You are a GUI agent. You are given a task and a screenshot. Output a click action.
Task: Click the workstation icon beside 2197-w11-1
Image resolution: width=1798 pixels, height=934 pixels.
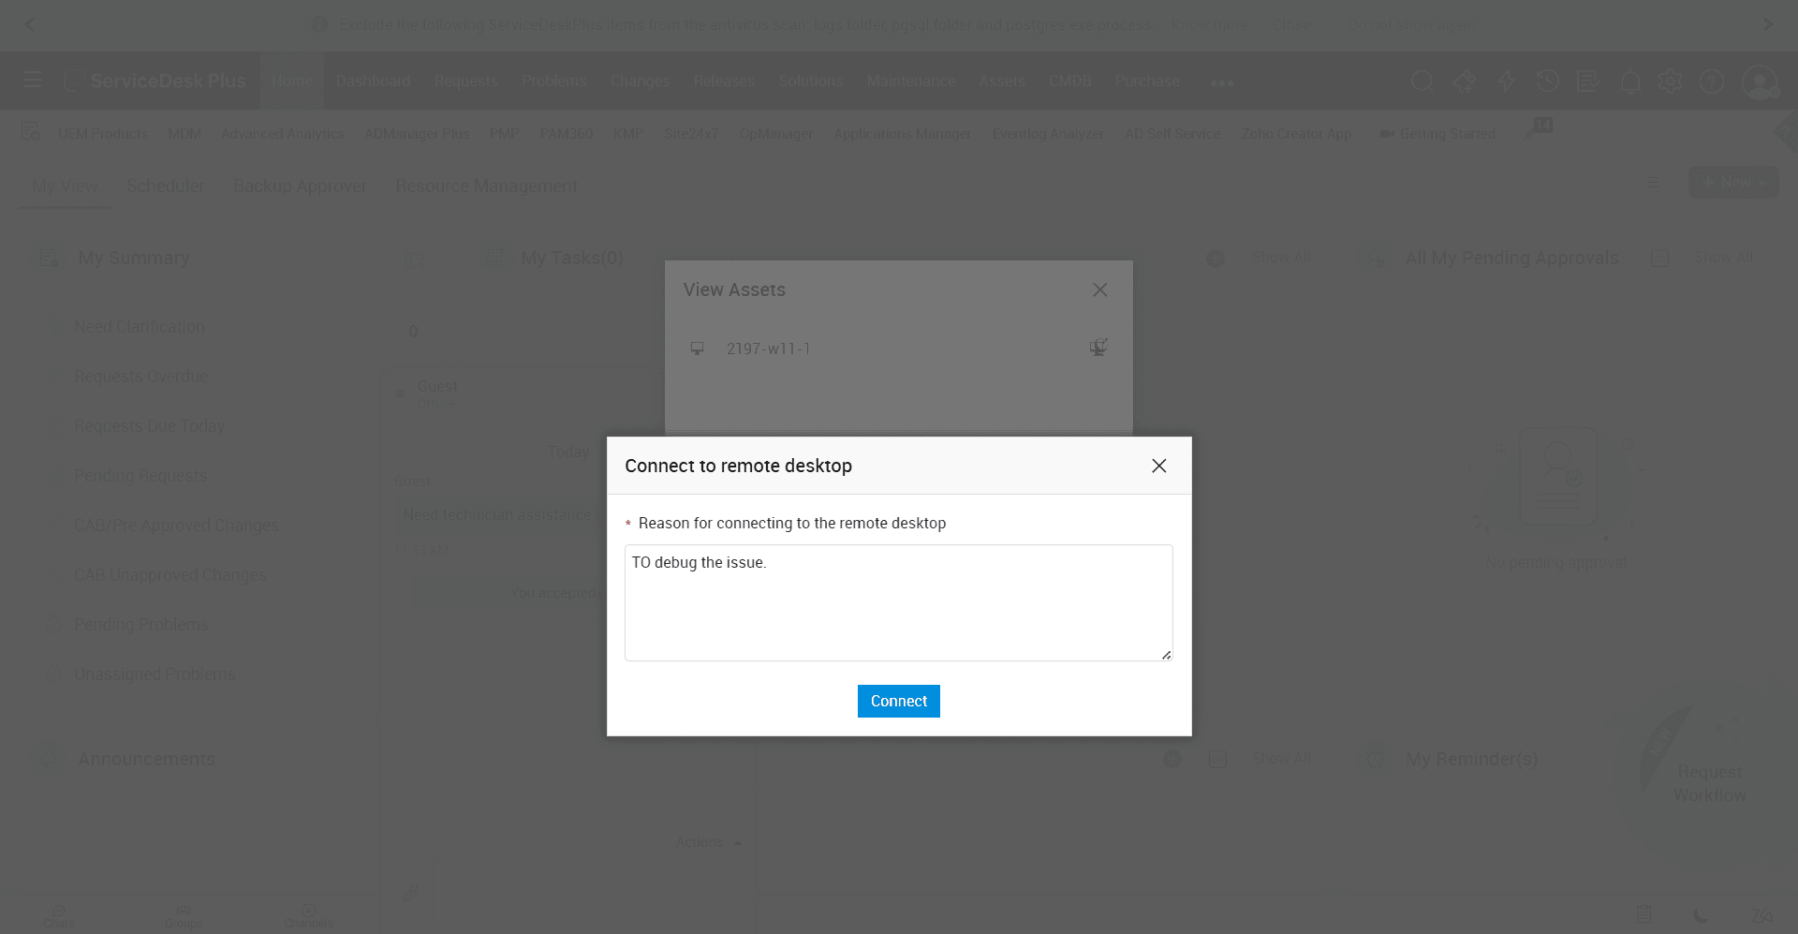(697, 348)
